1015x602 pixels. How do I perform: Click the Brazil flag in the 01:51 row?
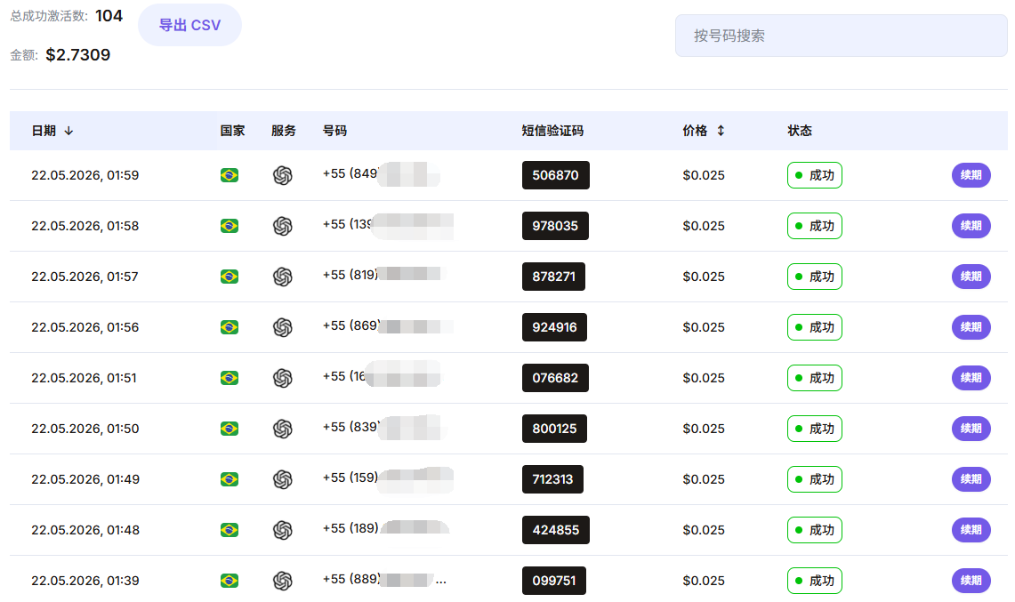(230, 378)
